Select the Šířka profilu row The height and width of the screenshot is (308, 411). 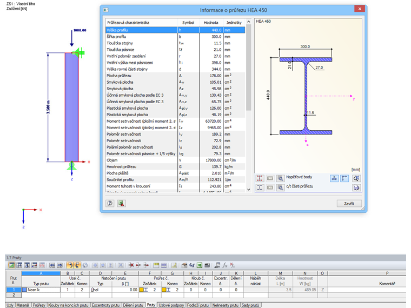click(x=175, y=37)
